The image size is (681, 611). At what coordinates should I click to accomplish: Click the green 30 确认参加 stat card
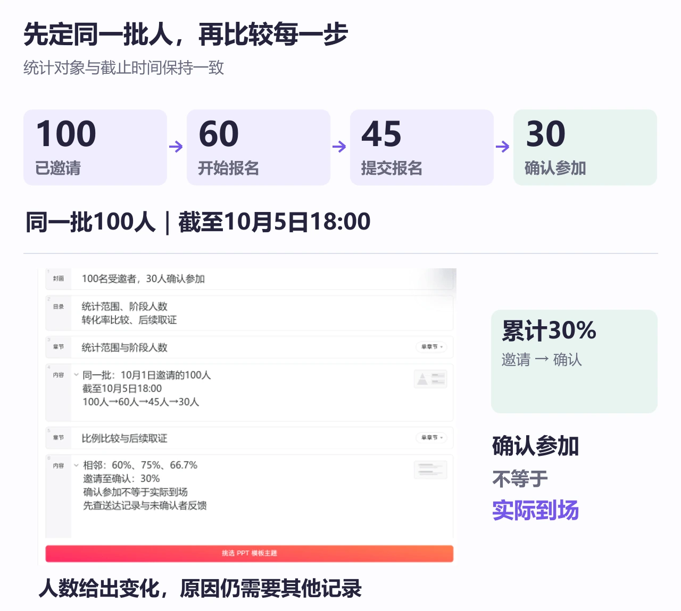[585, 147]
